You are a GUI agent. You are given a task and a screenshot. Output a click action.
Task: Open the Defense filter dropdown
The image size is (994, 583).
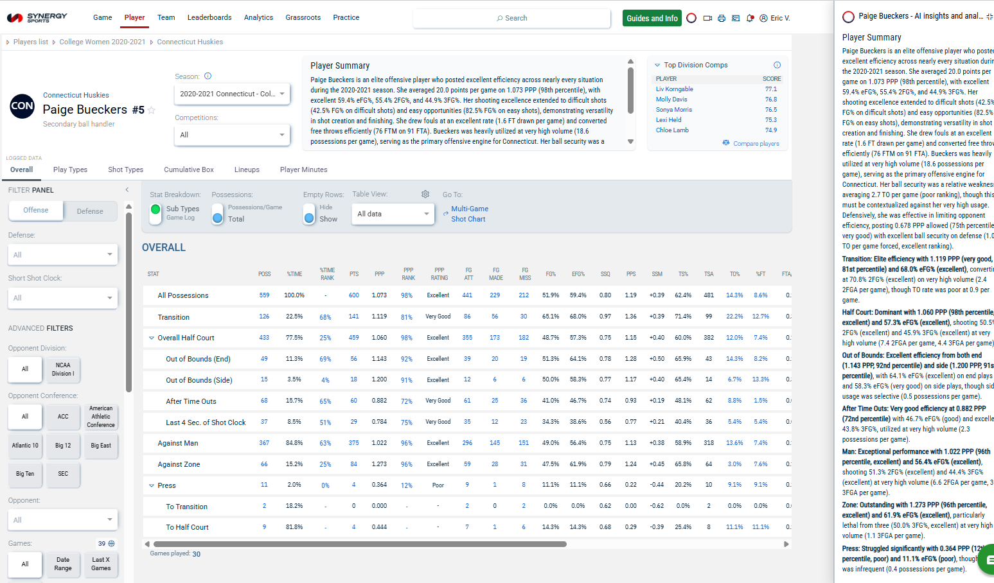63,255
